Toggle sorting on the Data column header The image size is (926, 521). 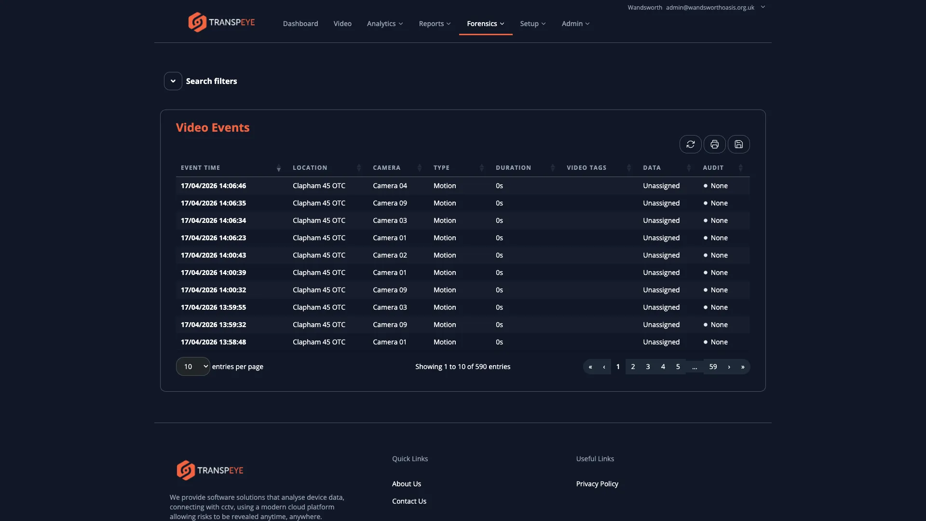[x=688, y=167]
